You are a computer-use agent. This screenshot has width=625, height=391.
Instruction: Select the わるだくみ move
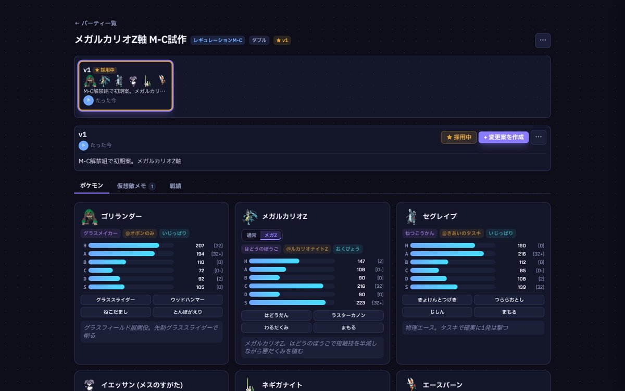[x=276, y=328]
